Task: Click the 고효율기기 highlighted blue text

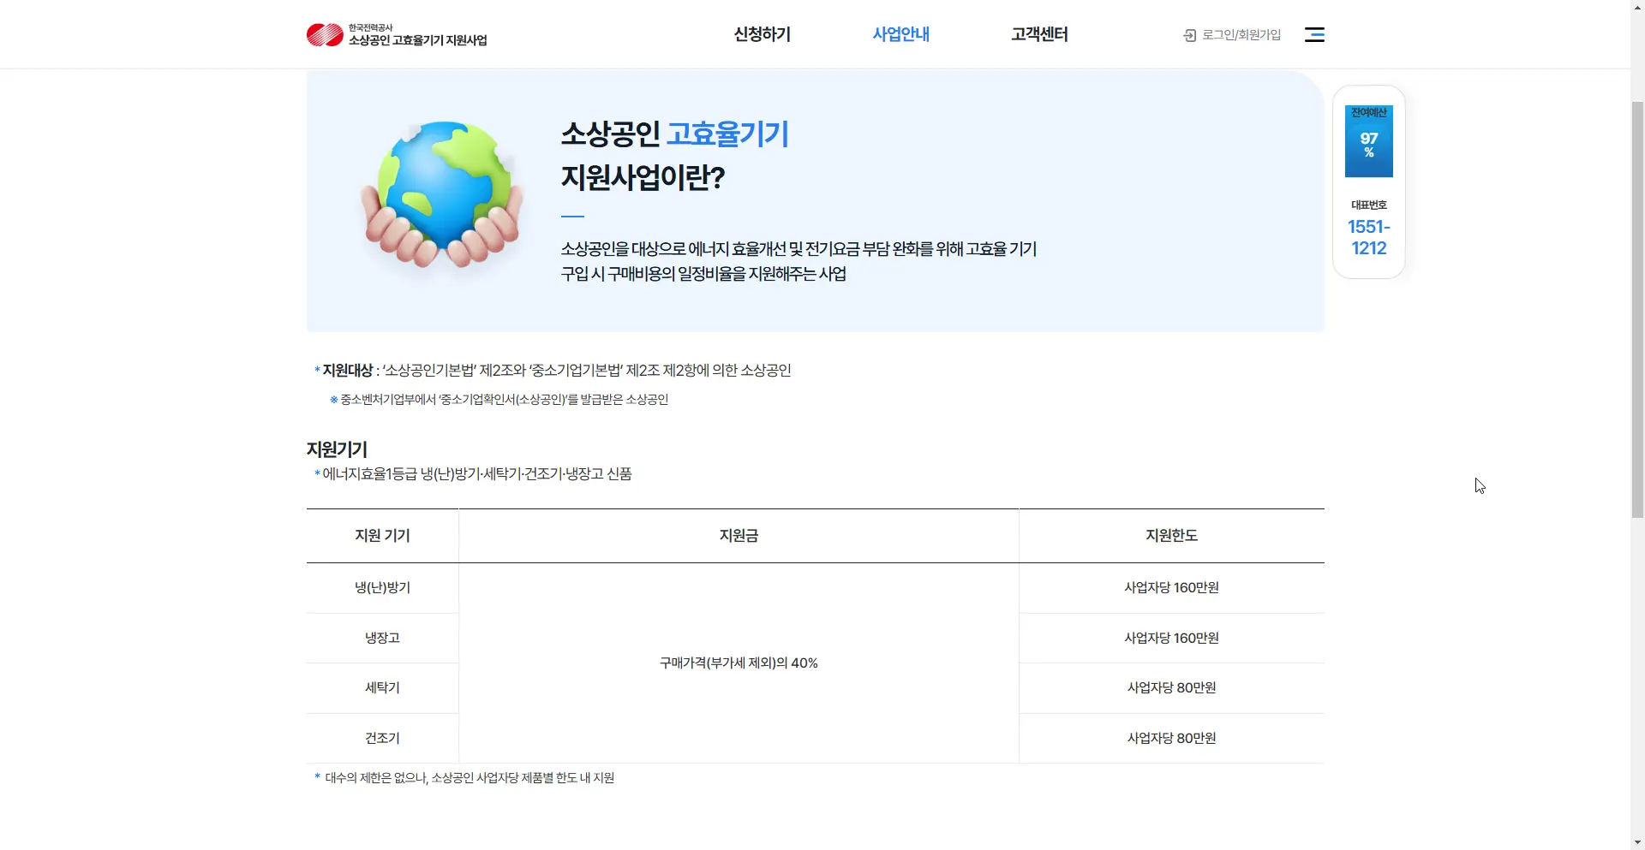Action: click(x=727, y=134)
